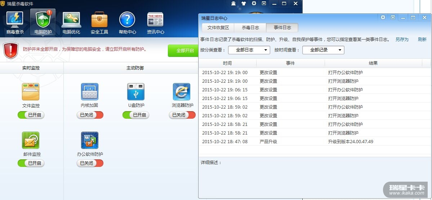
Task: Open log center menu dropdown icon
Action: tap(393, 17)
